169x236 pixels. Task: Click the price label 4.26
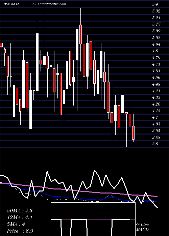tap(156, 104)
